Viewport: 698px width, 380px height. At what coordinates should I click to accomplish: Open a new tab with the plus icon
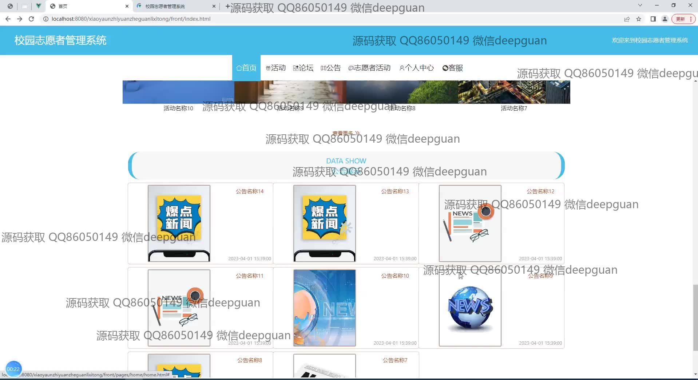[227, 6]
